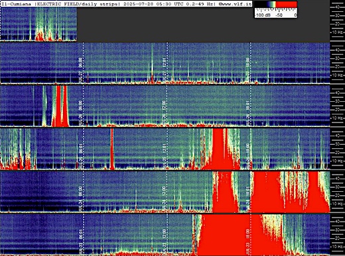Image resolution: width=345 pixels, height=256 pixels.
Task: Click the JUL 27 18:00 time marker
Action: (x=247, y=70)
